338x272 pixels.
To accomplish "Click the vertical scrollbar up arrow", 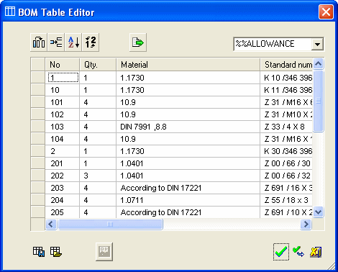I will tap(319, 64).
